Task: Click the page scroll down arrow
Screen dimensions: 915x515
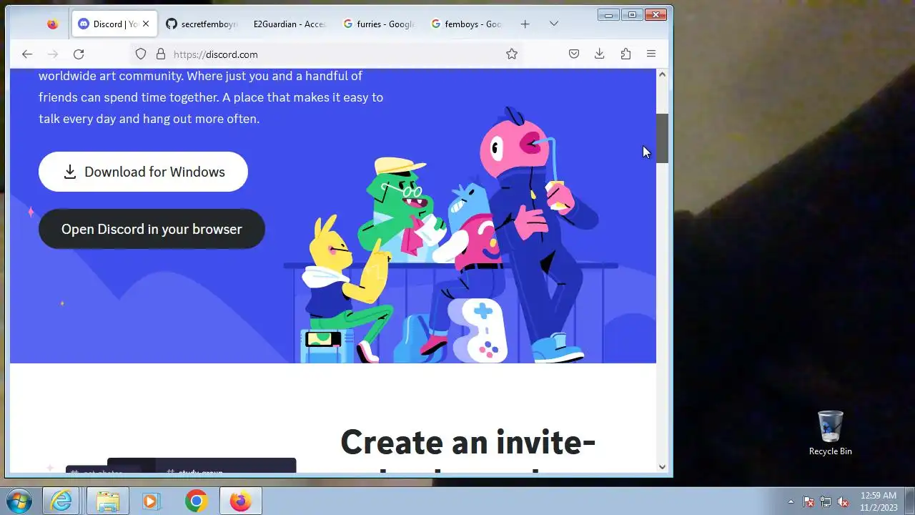Action: (x=662, y=467)
